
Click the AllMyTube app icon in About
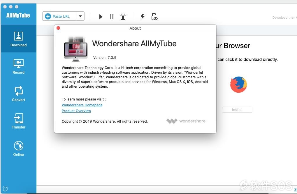76,49
